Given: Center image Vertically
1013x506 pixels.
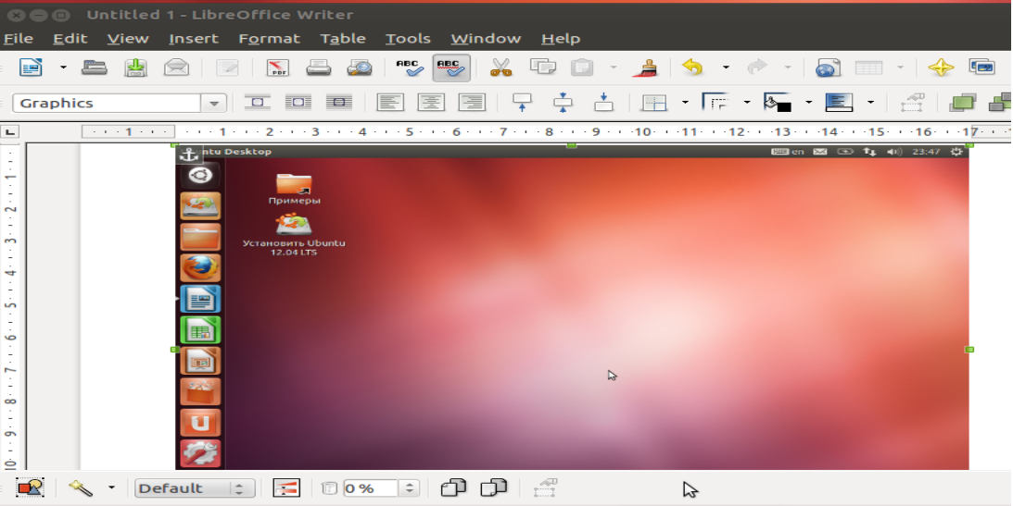Looking at the screenshot, I should pos(563,103).
